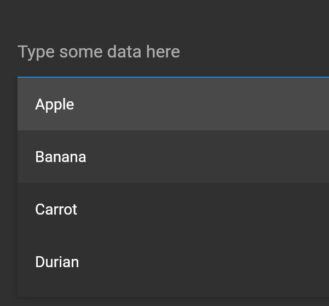
Task: Click the highlighted Apple suggestion row
Action: pos(164,104)
